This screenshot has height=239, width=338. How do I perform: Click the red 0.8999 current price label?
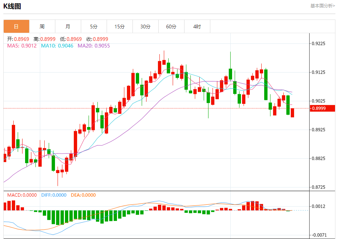point(323,108)
